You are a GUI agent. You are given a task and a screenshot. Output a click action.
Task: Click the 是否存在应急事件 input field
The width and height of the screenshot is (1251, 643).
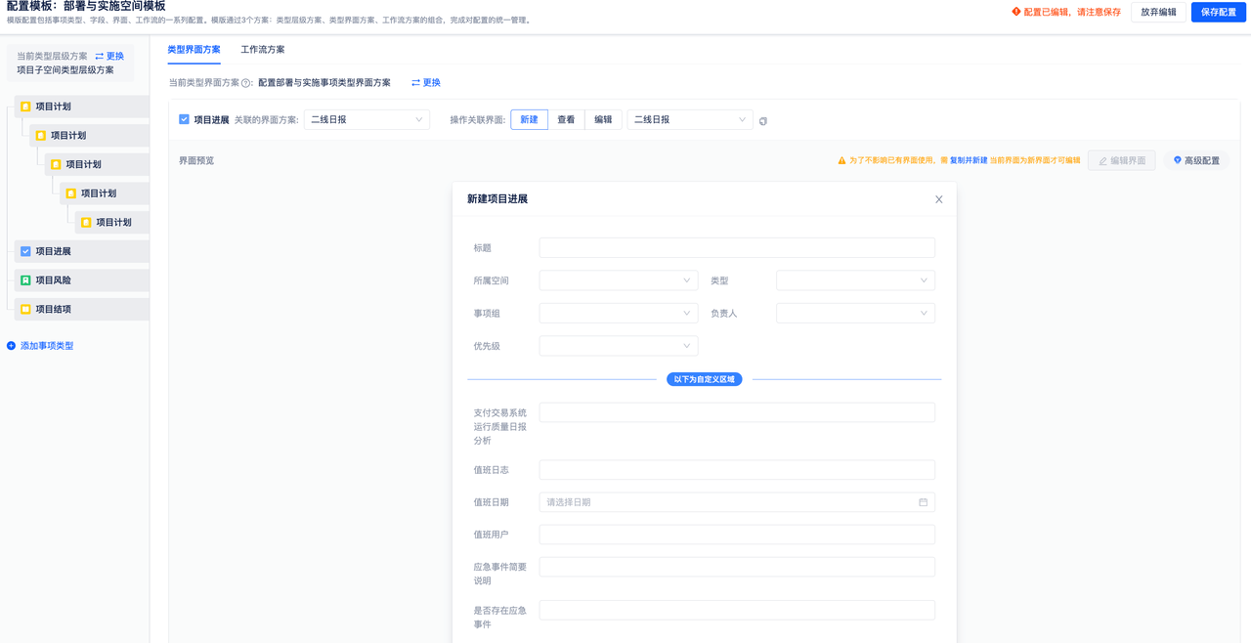point(737,610)
